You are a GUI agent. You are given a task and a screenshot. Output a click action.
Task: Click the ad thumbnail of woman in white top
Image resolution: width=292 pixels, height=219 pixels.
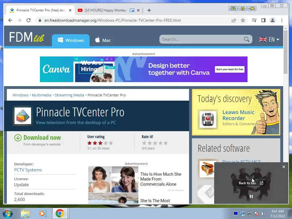click(100, 179)
